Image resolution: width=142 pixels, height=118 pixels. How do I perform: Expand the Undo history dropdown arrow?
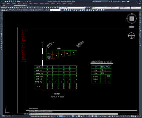[x=29, y=8]
